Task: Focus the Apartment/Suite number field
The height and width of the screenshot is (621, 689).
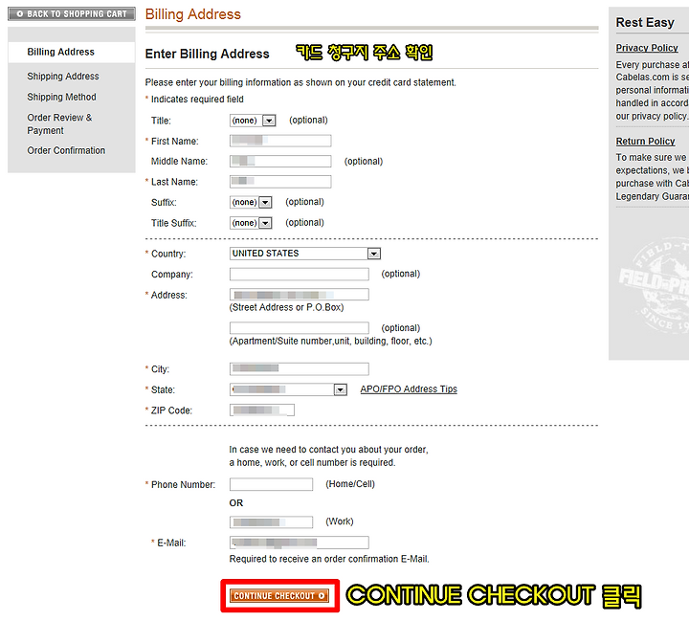Action: pos(300,328)
